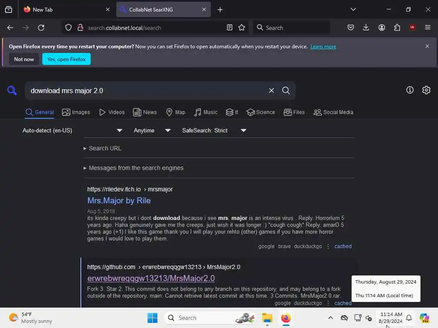Image resolution: width=438 pixels, height=328 pixels.
Task: Switch to the Map category
Action: pos(176,112)
